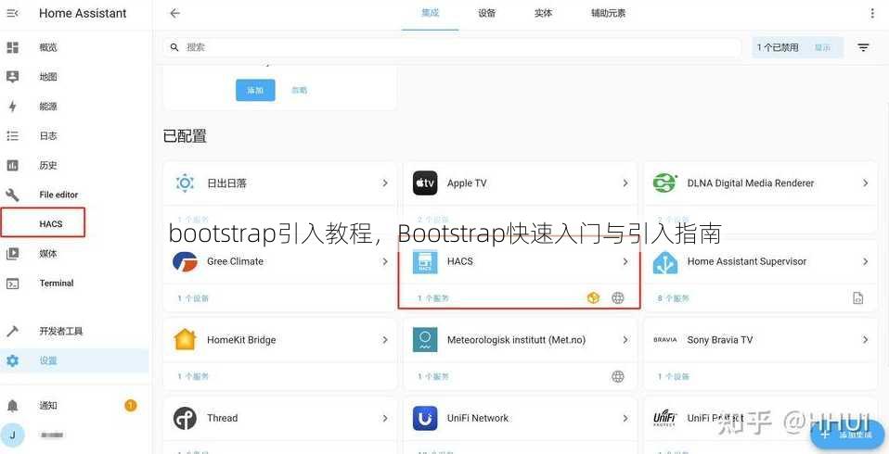Open HomeKit Bridge 1个服务 link
Viewport: 889px width, 454px height.
pyautogui.click(x=193, y=376)
